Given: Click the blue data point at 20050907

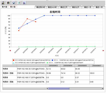Looking at the screenshot, I should pyautogui.click(x=44, y=16).
